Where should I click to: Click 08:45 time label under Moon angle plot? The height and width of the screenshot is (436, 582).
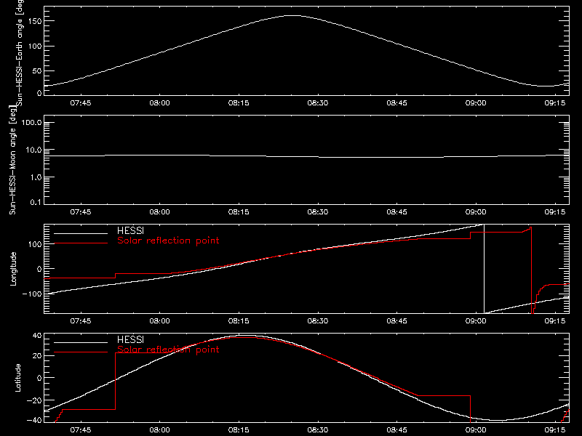coord(396,212)
